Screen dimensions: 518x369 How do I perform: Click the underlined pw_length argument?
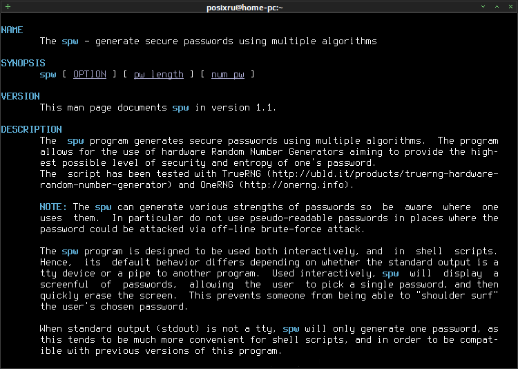coord(159,75)
